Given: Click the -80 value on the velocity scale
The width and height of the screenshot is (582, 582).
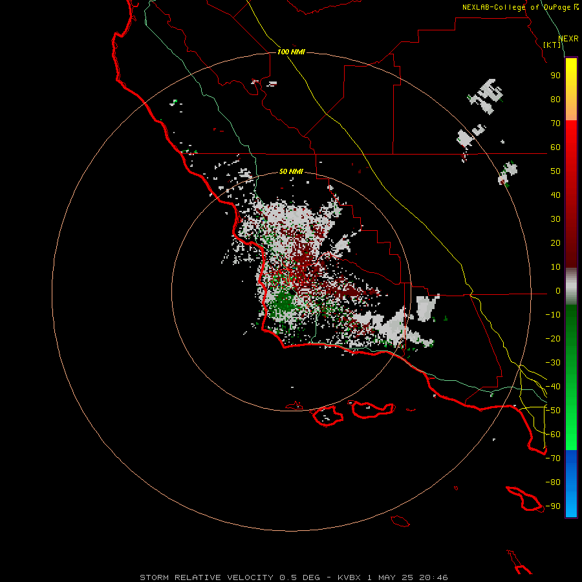Looking at the screenshot, I should point(553,482).
